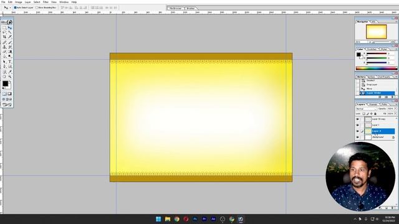Hide Background layer visibility eye
Image resolution: width=399 pixels, height=224 pixels.
[357, 138]
